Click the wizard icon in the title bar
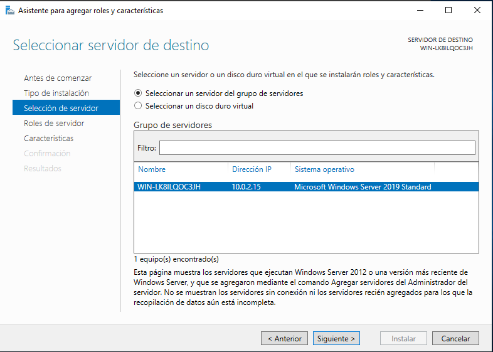The image size is (493, 352). point(10,11)
